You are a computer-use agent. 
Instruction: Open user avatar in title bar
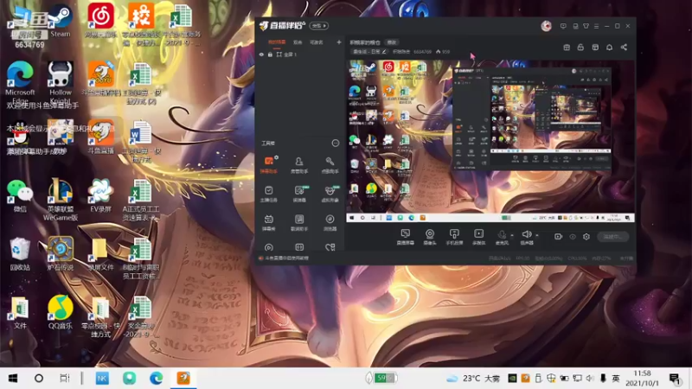[547, 26]
